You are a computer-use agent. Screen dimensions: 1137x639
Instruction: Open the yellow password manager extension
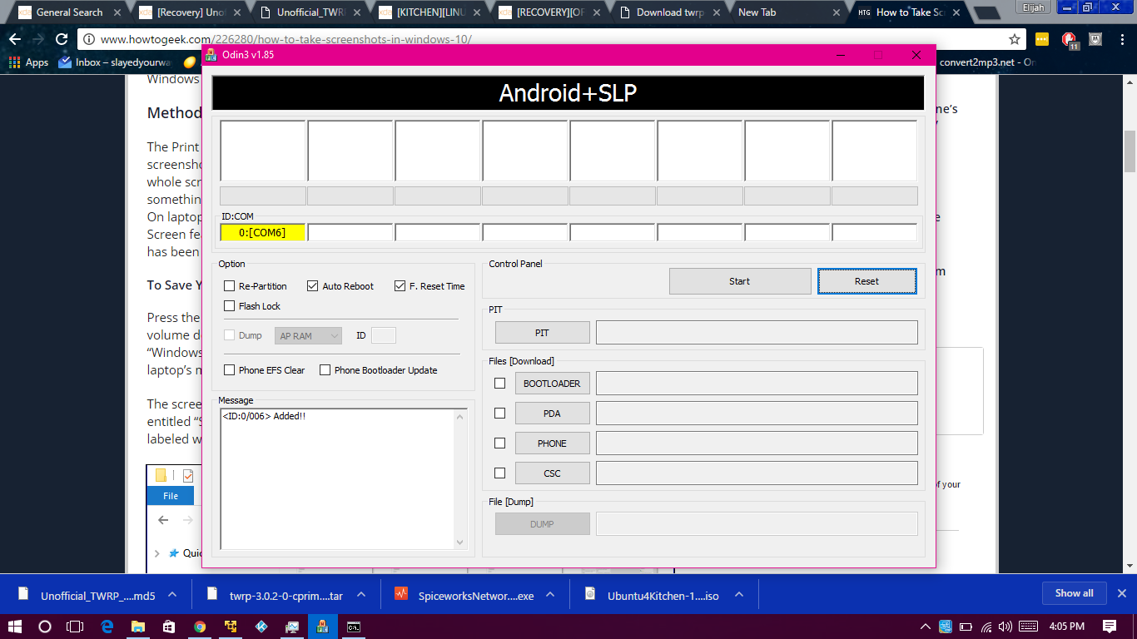(x=1042, y=39)
